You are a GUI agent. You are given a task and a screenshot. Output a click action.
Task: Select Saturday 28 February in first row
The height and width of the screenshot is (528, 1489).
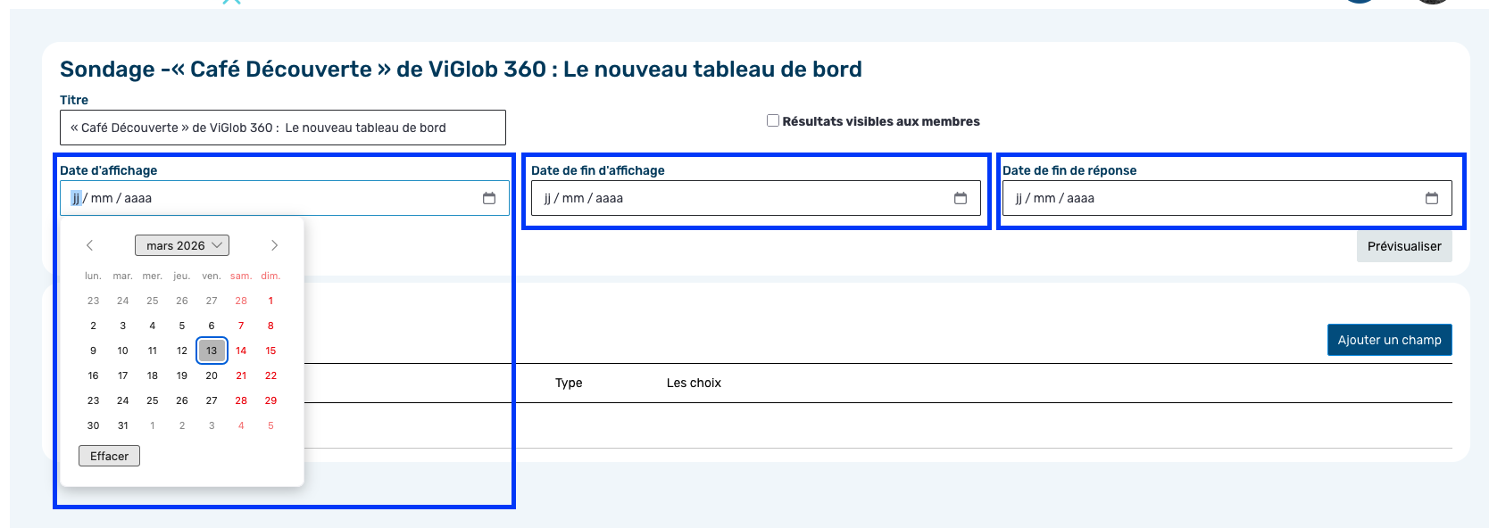pyautogui.click(x=241, y=301)
